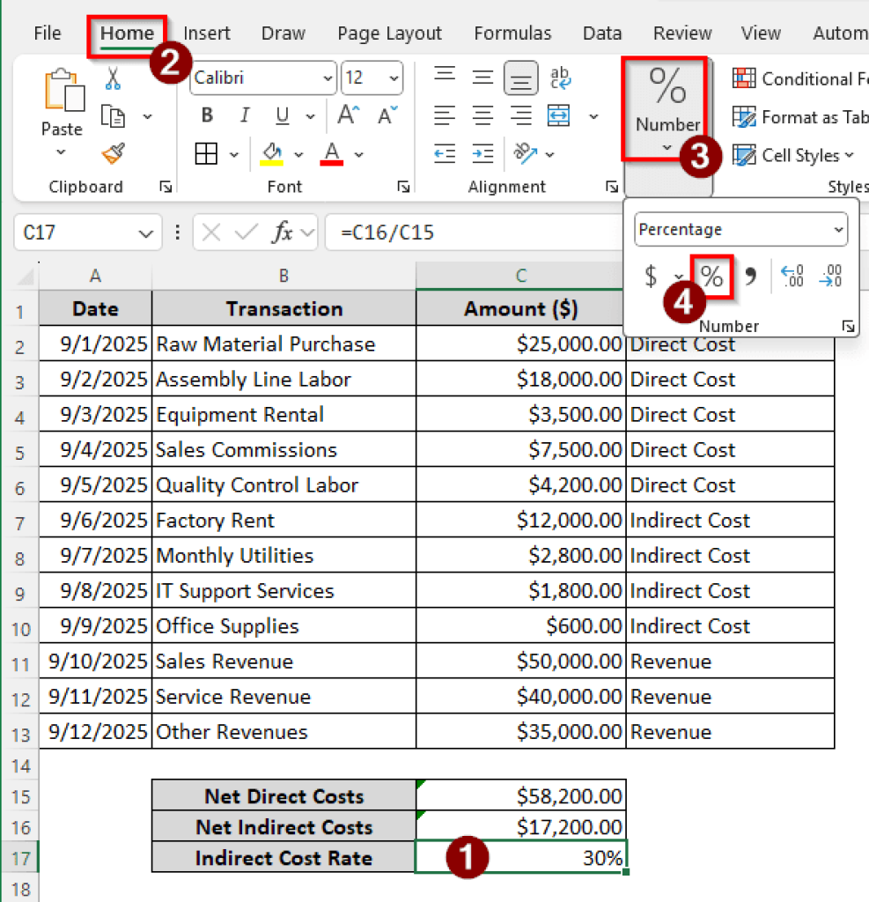Viewport: 869px width, 902px height.
Task: Switch to the Formulas ribbon tab
Action: tap(512, 33)
